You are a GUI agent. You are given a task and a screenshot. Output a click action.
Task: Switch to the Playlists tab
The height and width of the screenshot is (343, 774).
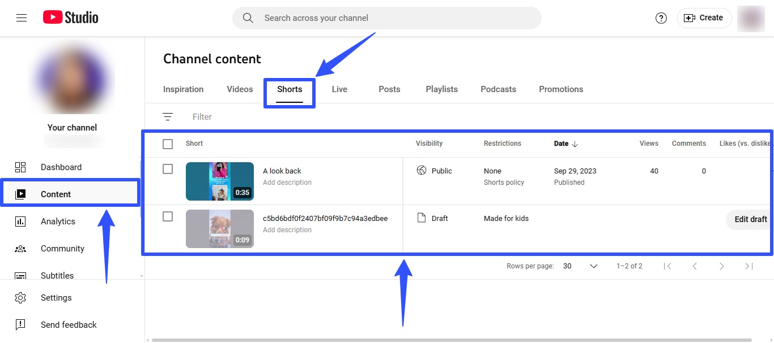pyautogui.click(x=441, y=89)
